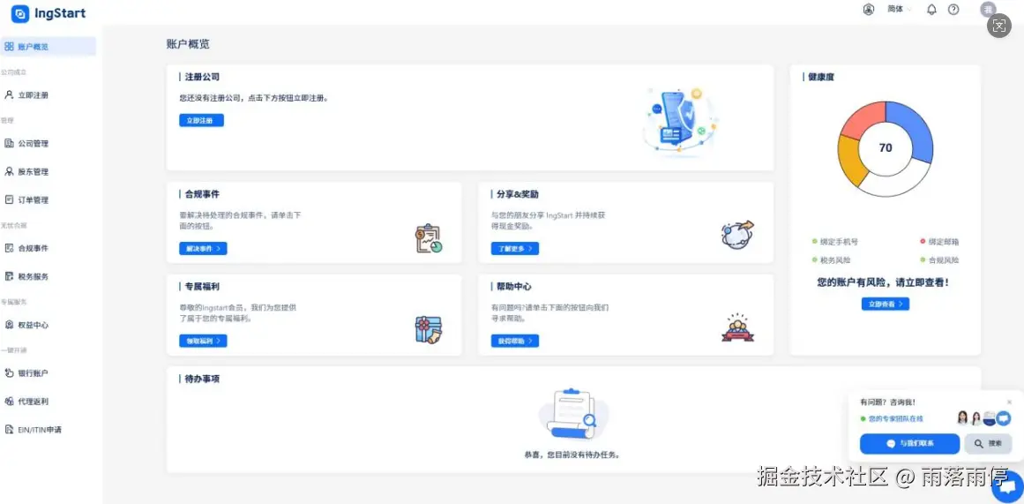
Task: Click the score 70 in the donut center
Action: [886, 148]
